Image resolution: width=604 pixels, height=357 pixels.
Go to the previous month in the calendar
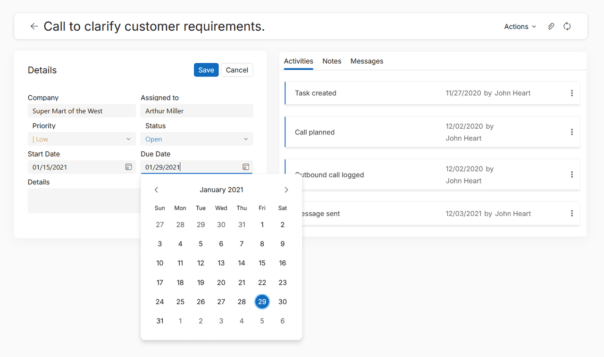coord(157,190)
